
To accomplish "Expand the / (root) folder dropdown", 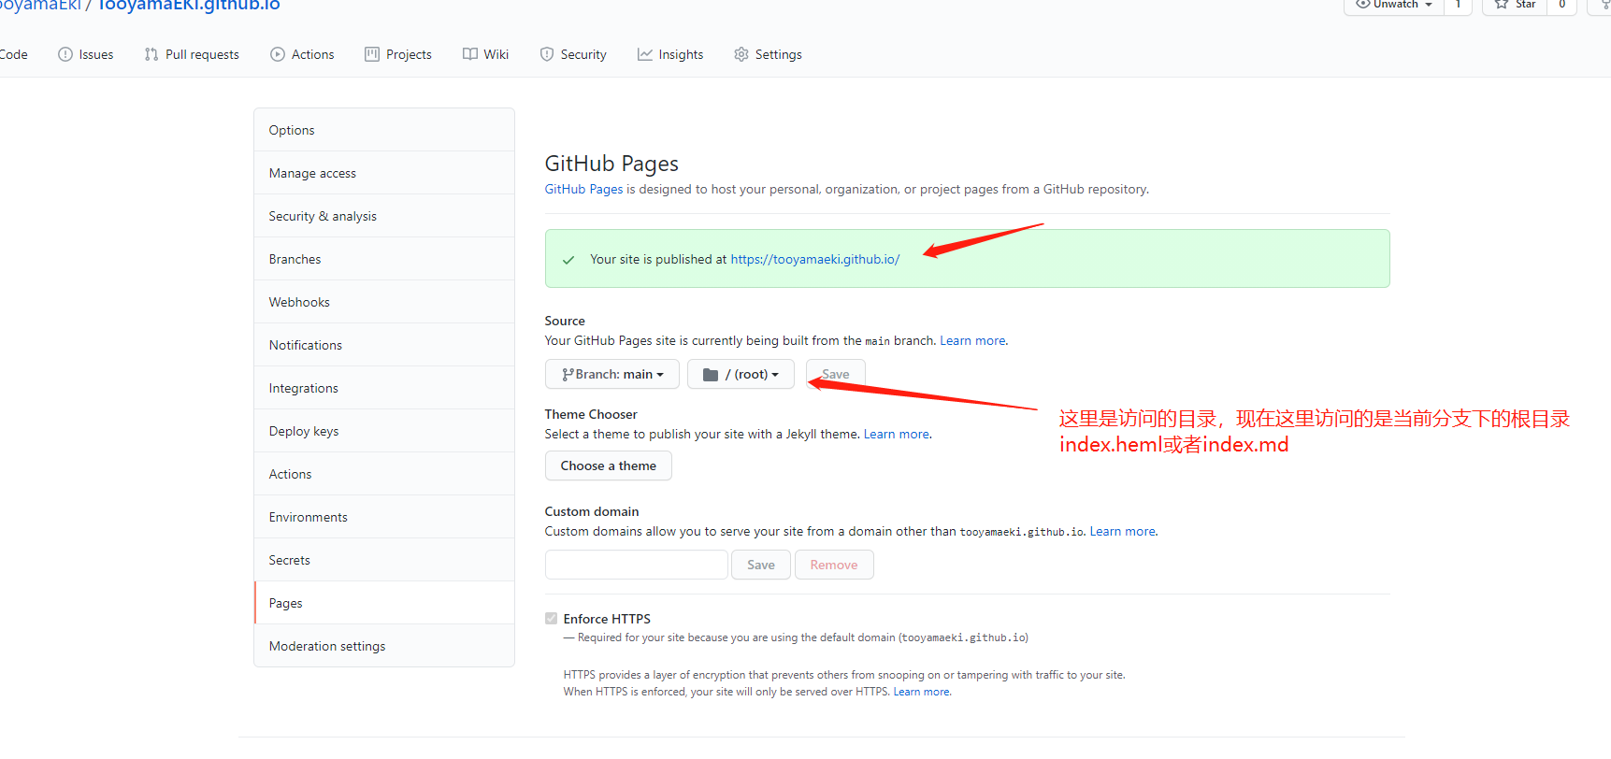I will coord(741,374).
